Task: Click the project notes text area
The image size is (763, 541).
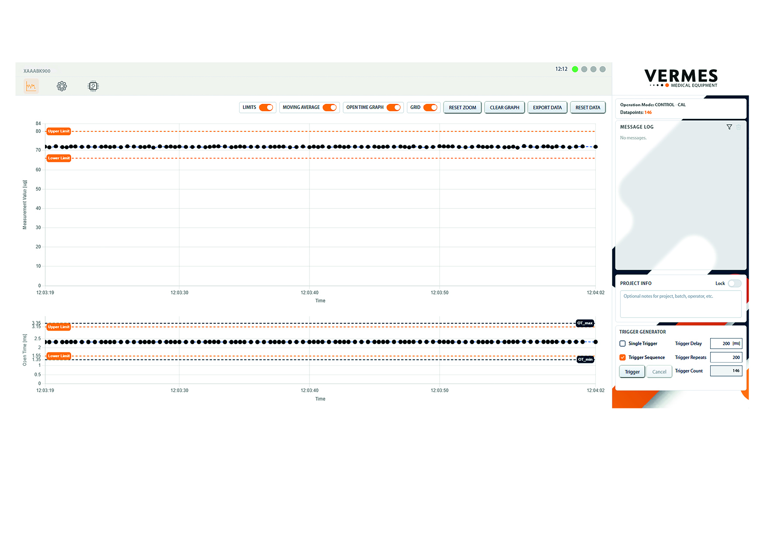Action: pyautogui.click(x=681, y=304)
